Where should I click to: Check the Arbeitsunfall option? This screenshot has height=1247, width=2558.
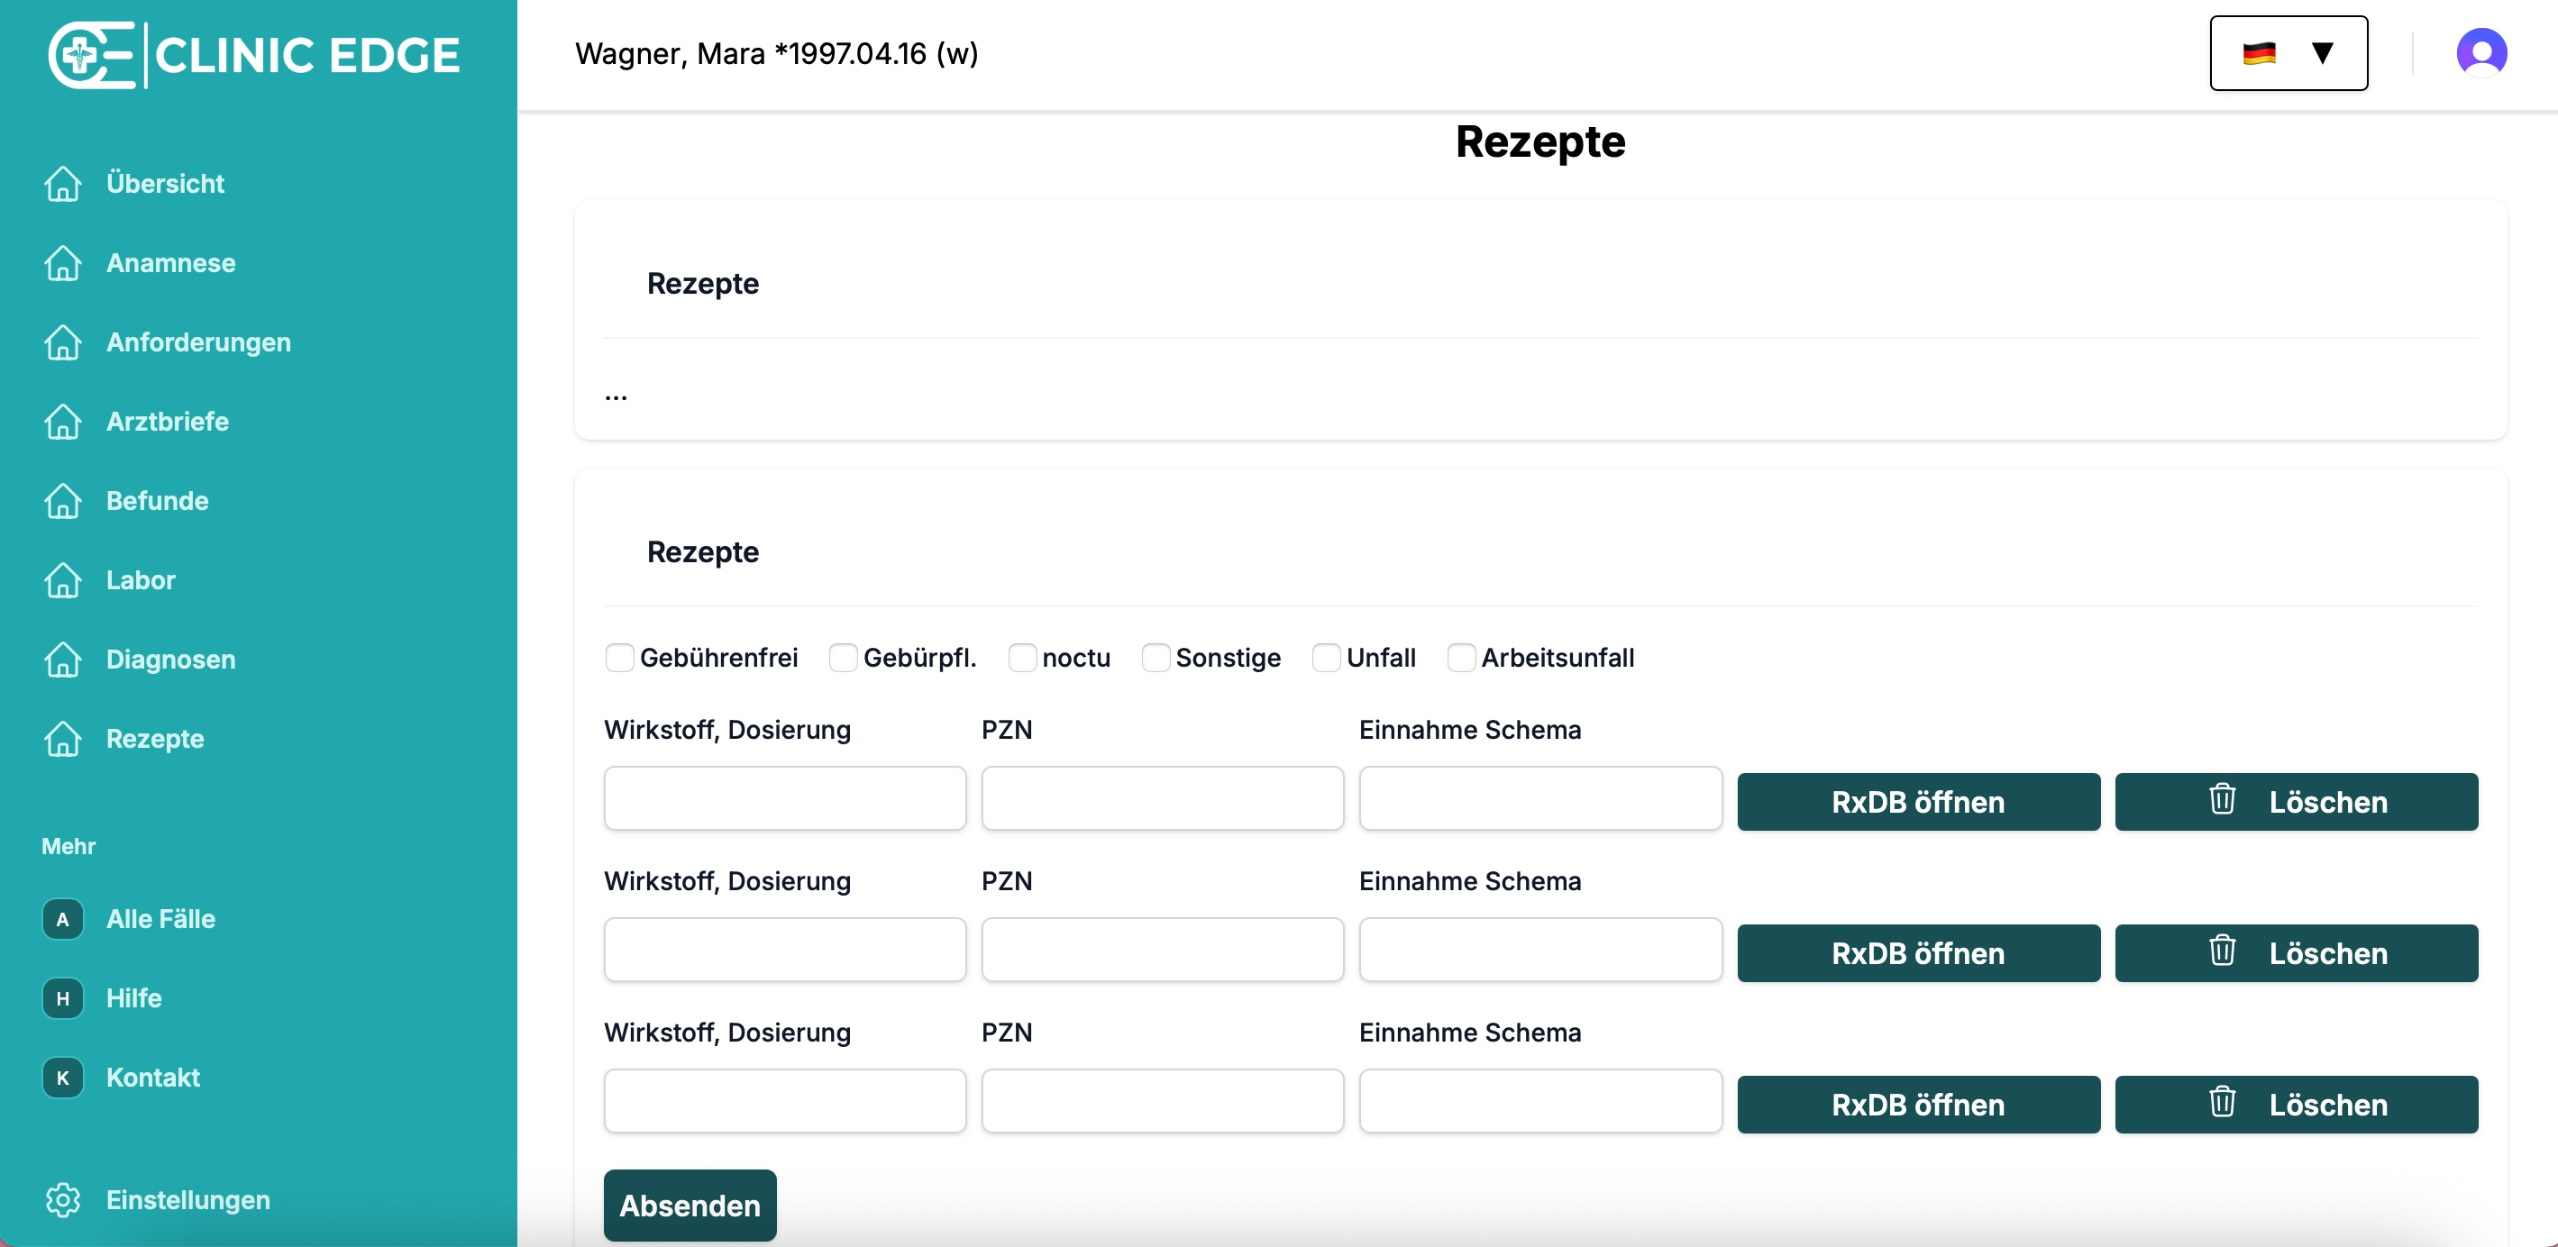[x=1461, y=657]
